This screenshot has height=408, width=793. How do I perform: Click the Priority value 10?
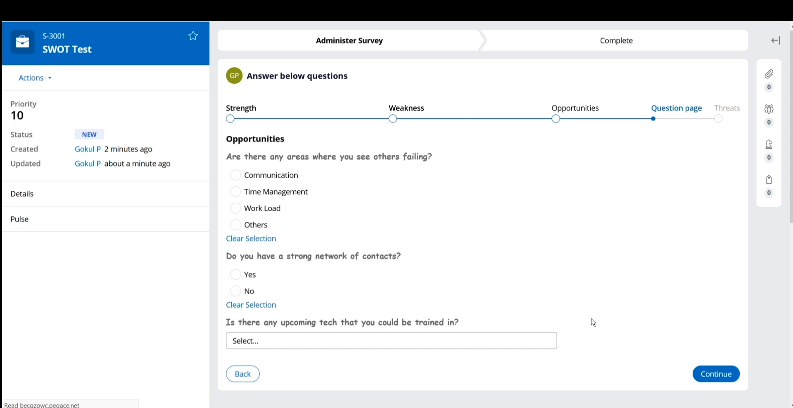click(x=17, y=116)
